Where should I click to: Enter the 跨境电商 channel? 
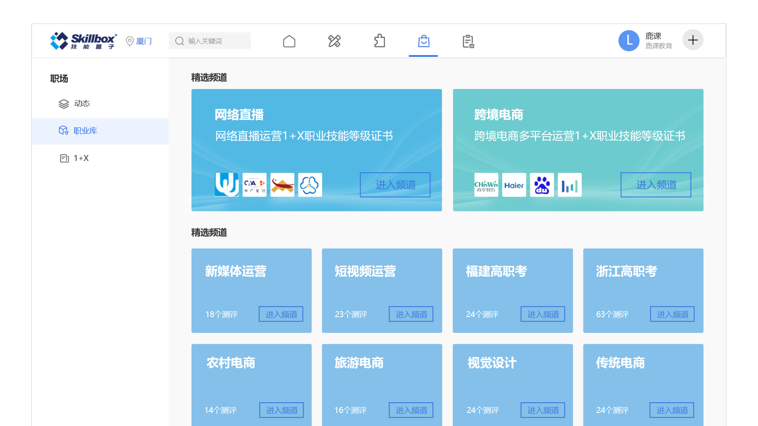point(656,185)
